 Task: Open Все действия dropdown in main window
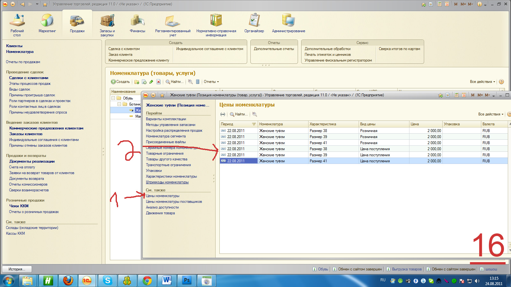pyautogui.click(x=483, y=82)
